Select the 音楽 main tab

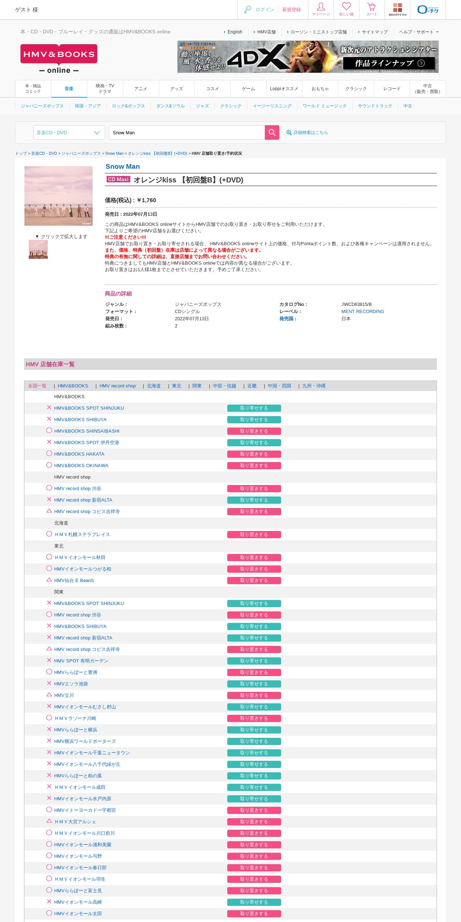(69, 89)
